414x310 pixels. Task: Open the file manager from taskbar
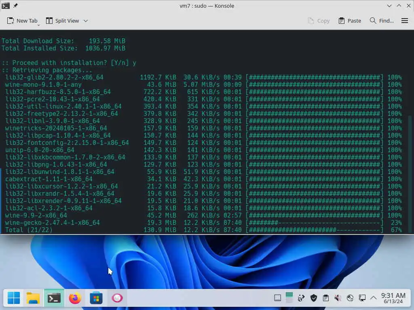tap(33, 298)
